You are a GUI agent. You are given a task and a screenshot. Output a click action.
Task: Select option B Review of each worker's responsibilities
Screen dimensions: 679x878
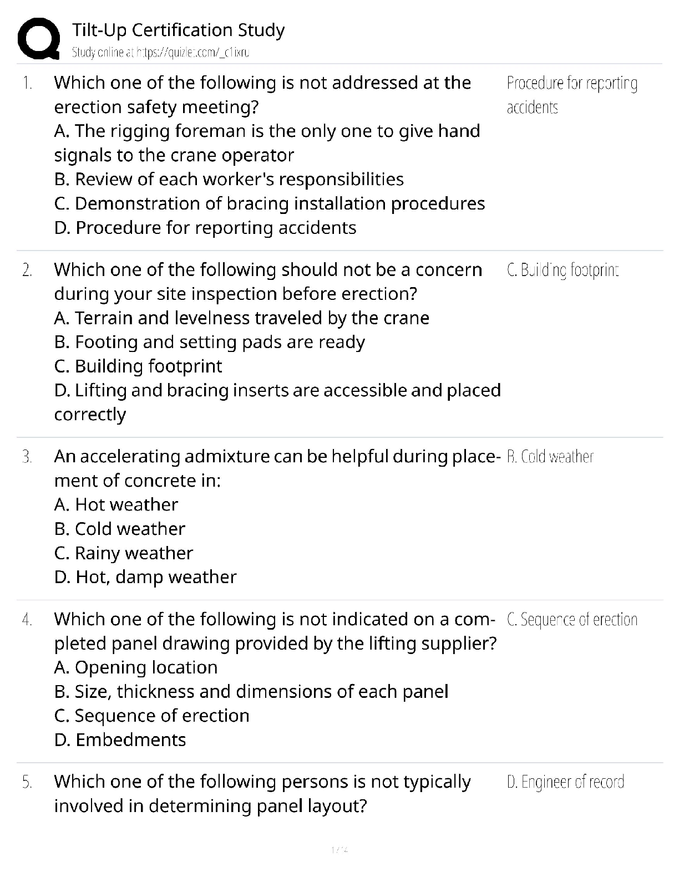coord(229,180)
